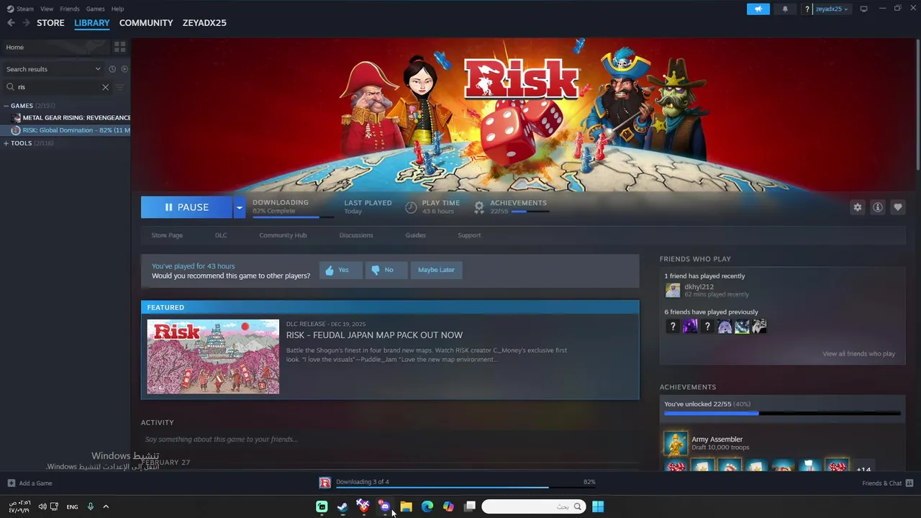Open the notifications bell

(785, 9)
